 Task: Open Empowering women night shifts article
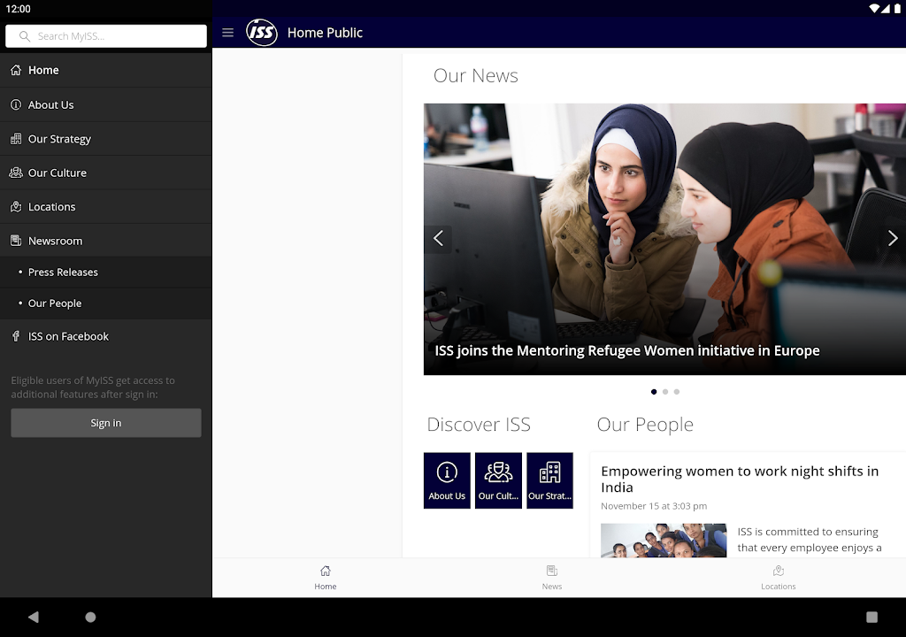(739, 479)
